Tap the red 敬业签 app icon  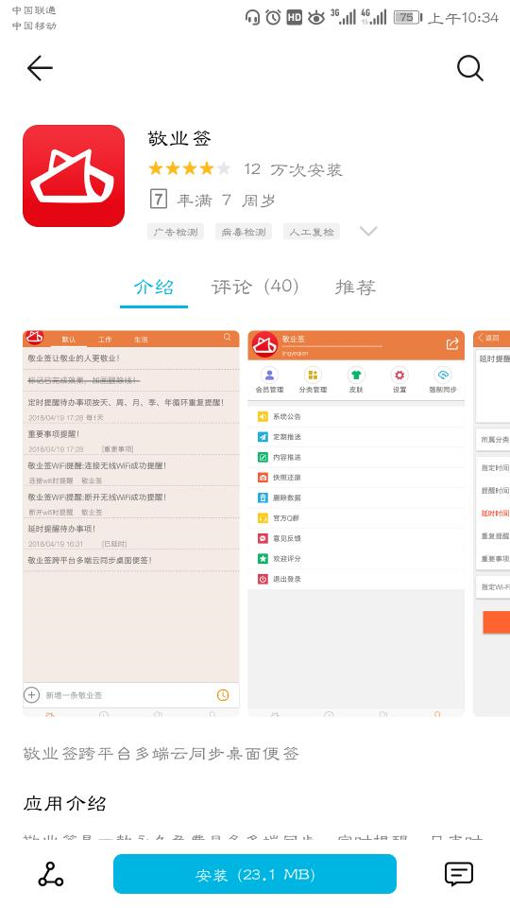click(74, 176)
